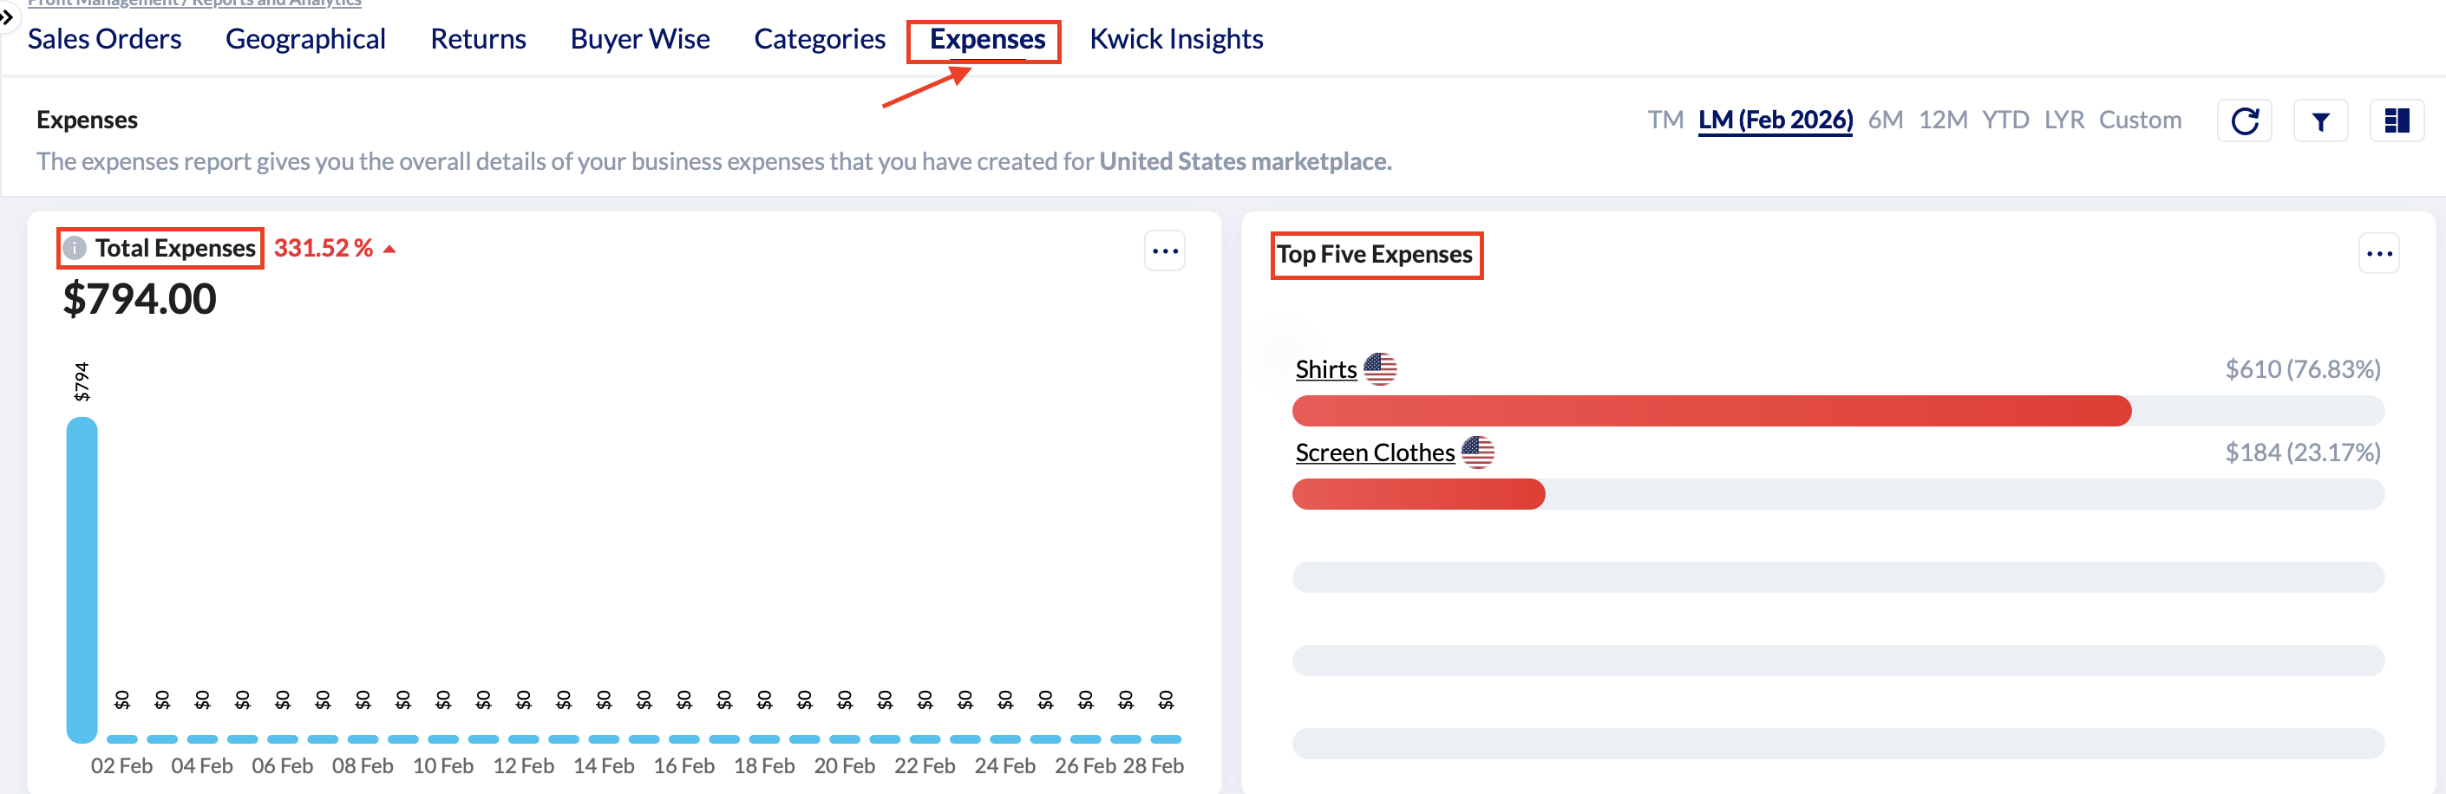Image resolution: width=2446 pixels, height=794 pixels.
Task: Click the dashboard layout grid icon
Action: click(x=2396, y=121)
